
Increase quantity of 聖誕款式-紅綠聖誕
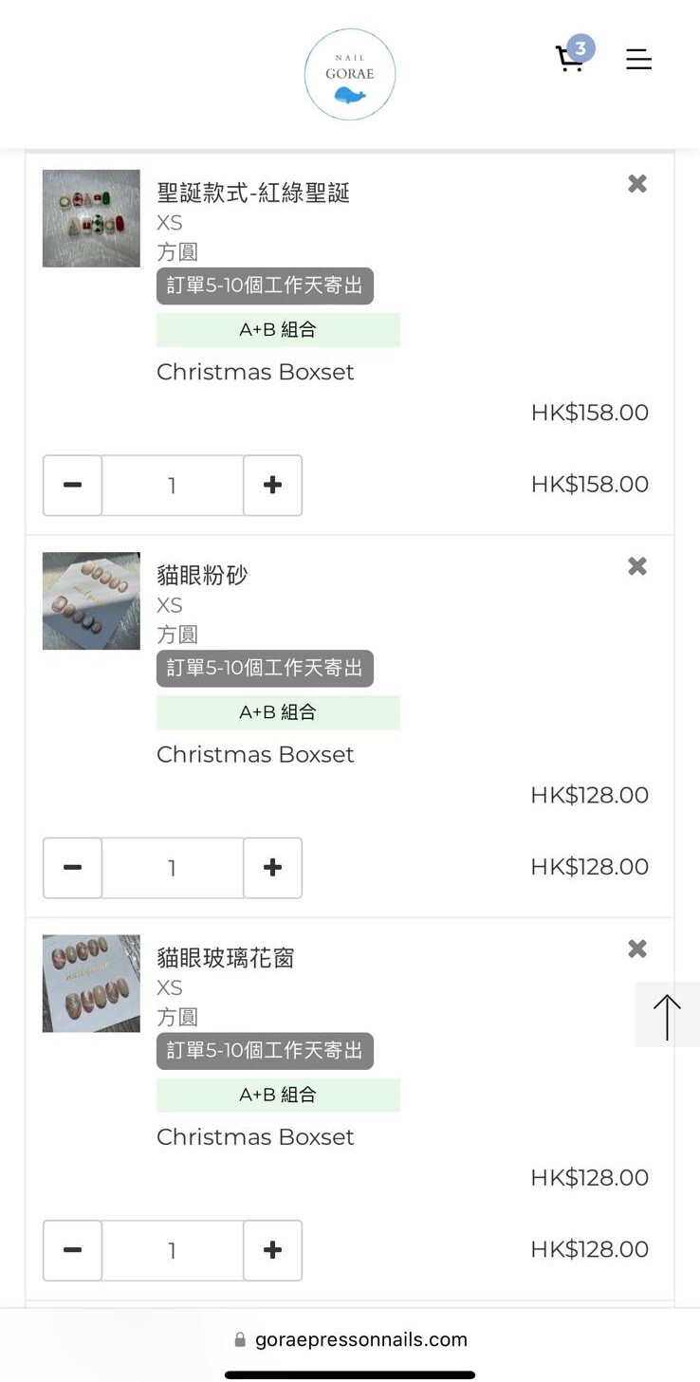(272, 485)
